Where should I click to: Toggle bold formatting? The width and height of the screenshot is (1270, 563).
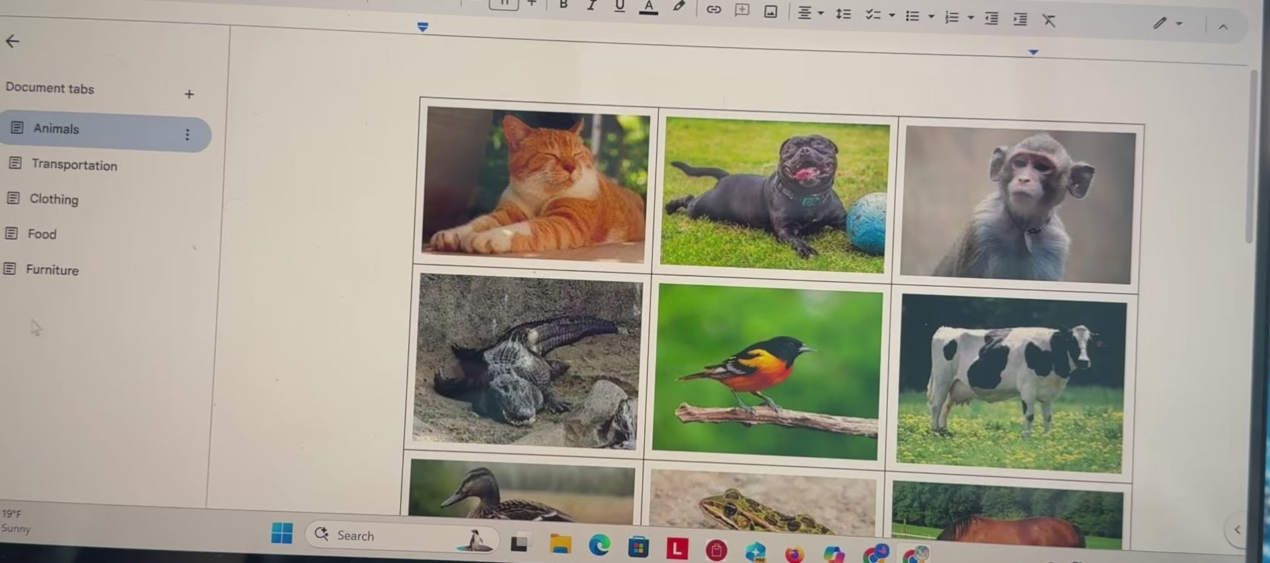pos(564,5)
